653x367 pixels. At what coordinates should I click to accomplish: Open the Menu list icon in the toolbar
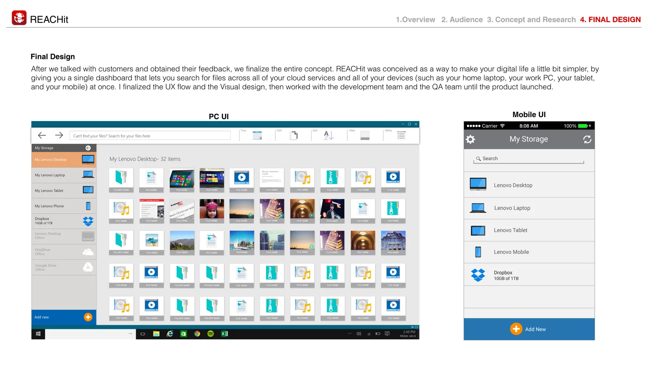(x=401, y=135)
